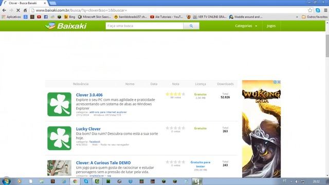This screenshot has width=329, height=185.
Task: Show hidden system tray icons
Action: 291,181
